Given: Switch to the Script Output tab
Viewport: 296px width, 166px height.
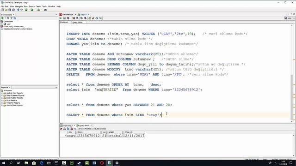Looking at the screenshot, I should [x=67, y=125].
